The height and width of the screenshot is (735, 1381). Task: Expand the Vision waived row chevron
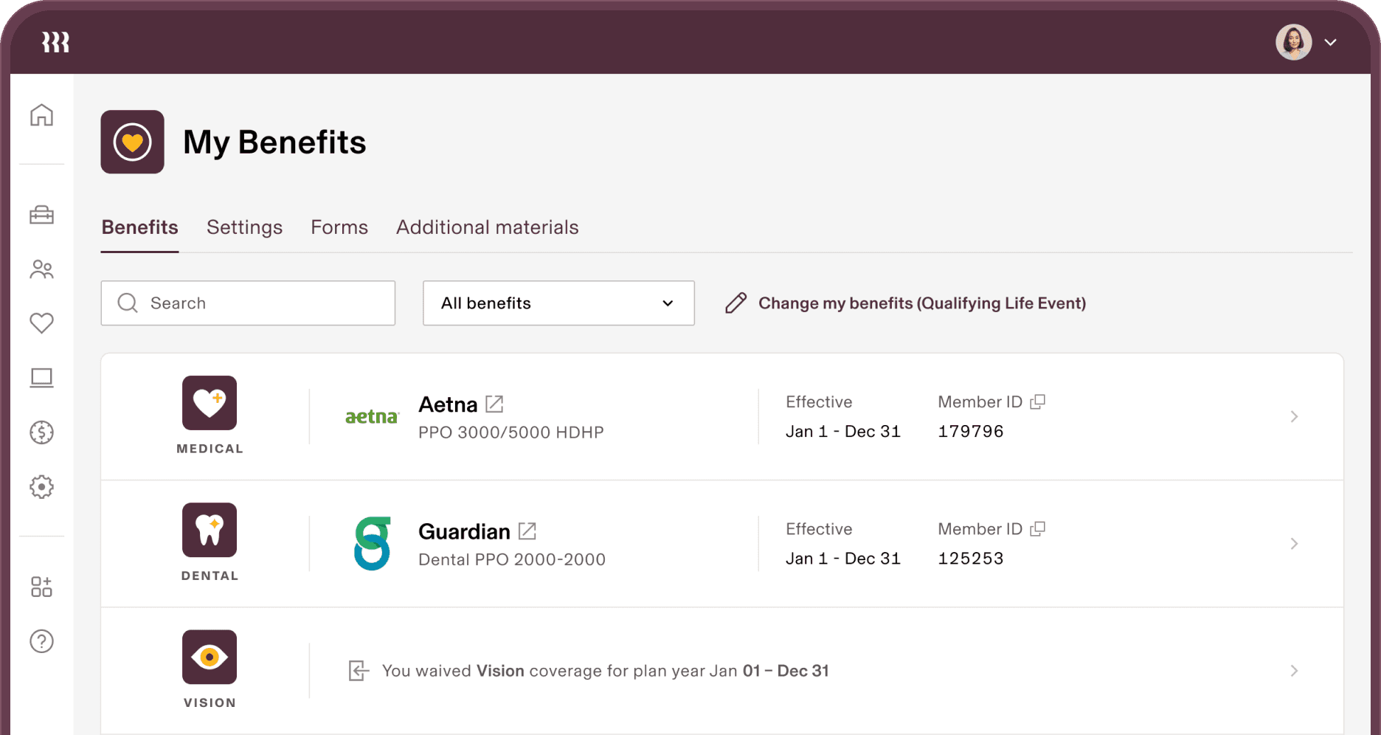(1294, 671)
